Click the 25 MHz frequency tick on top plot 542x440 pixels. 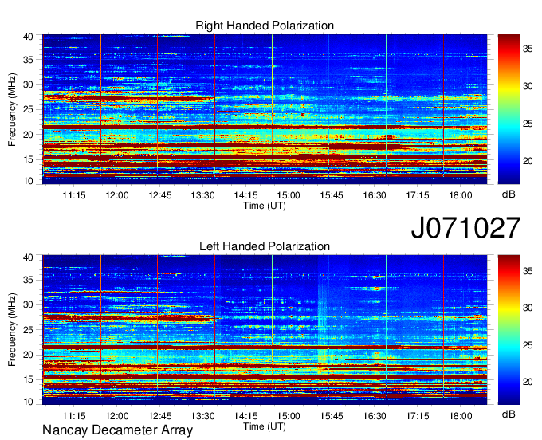coord(28,109)
